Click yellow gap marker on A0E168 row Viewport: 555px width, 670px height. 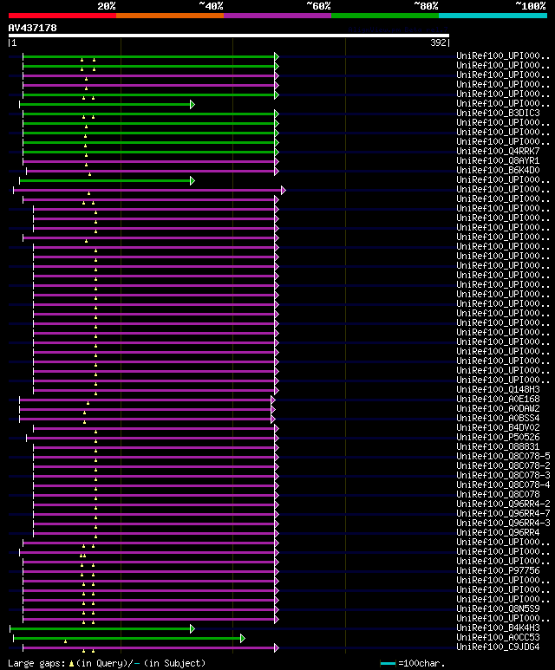88,403
